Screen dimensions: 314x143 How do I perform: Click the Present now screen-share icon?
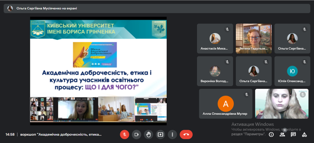click(x=161, y=134)
